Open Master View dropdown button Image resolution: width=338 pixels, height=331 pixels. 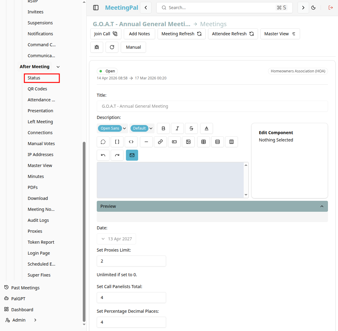pos(280,34)
